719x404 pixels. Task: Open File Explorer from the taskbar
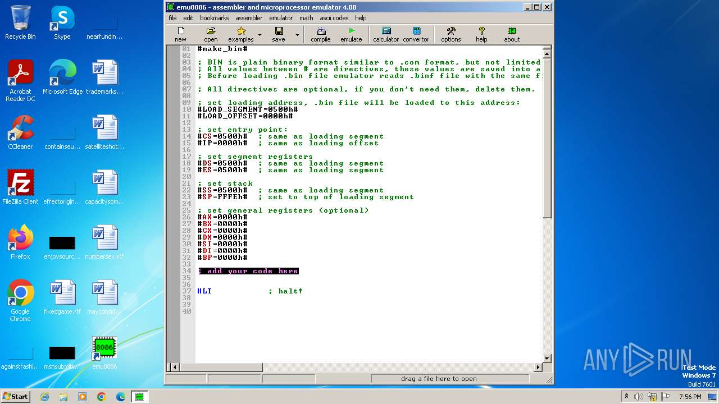(x=63, y=397)
